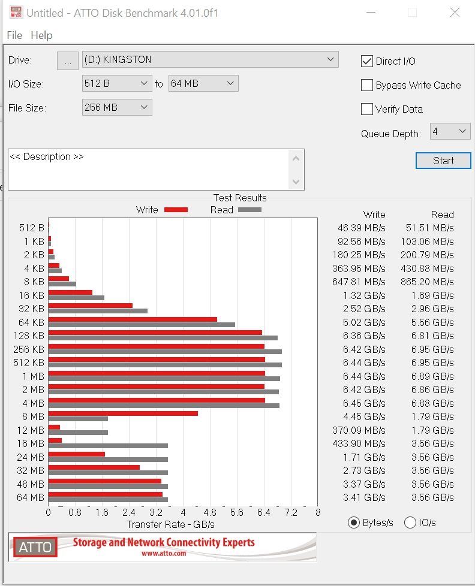The height and width of the screenshot is (586, 475).
Task: Open the Drive selection dropdown
Action: (210, 59)
